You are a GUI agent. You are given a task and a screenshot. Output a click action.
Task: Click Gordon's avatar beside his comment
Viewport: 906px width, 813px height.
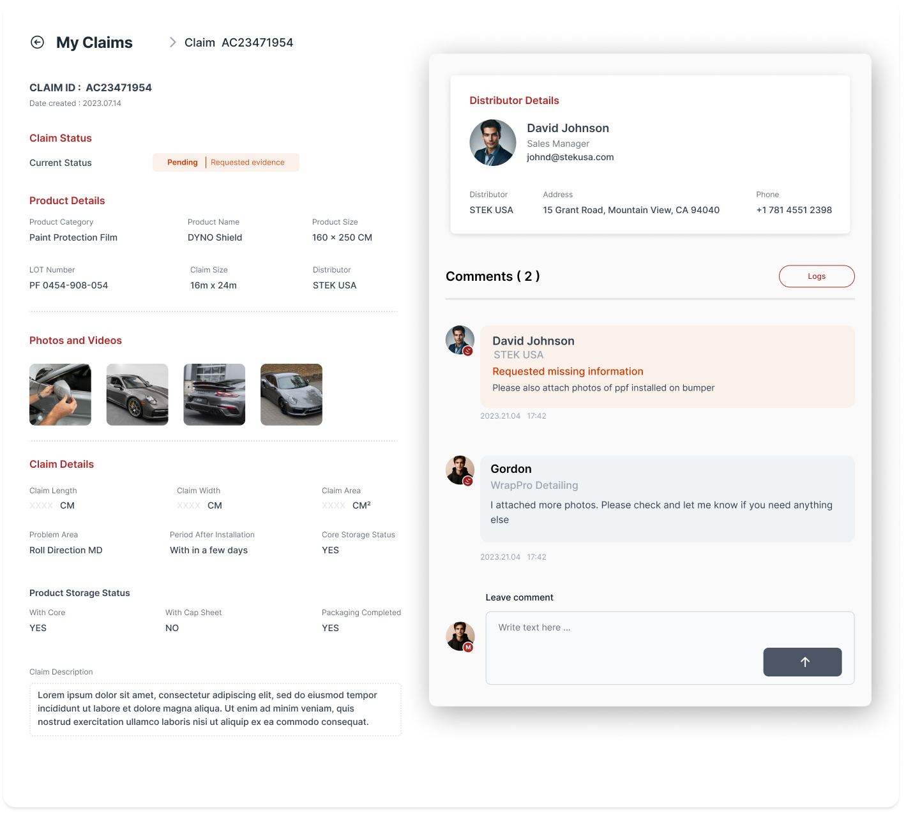[x=460, y=470]
